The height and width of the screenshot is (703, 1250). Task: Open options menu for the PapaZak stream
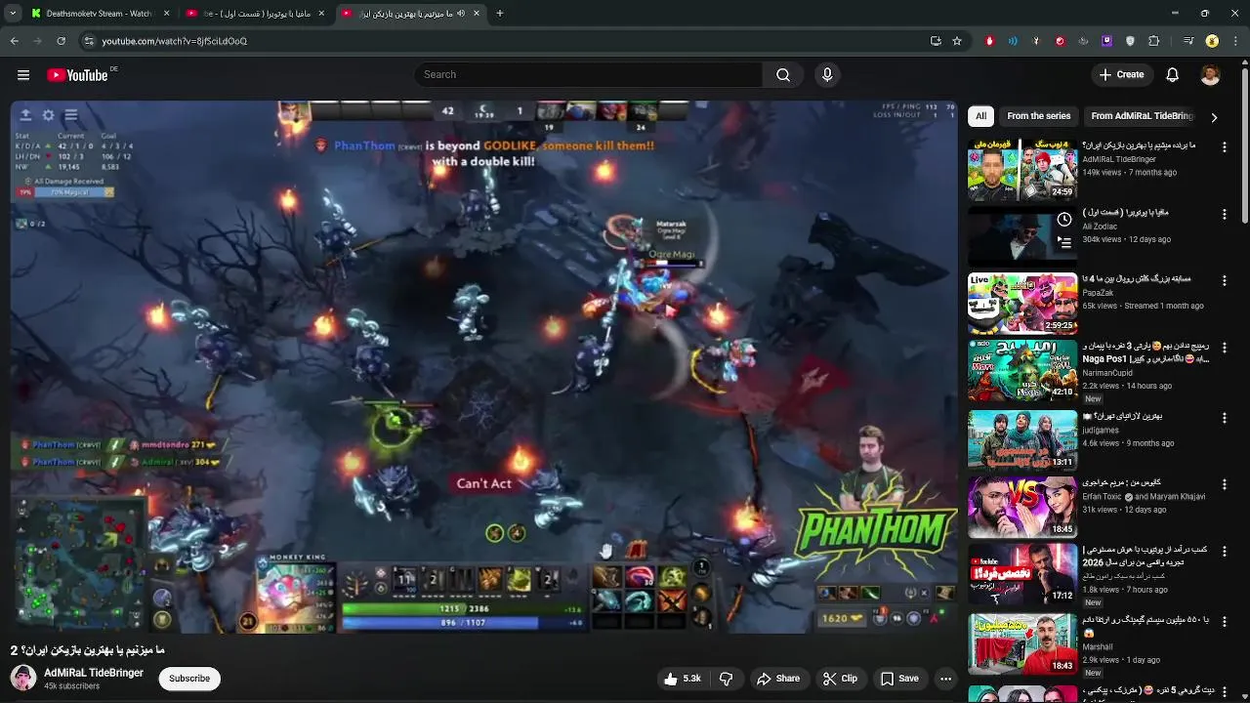click(1225, 280)
